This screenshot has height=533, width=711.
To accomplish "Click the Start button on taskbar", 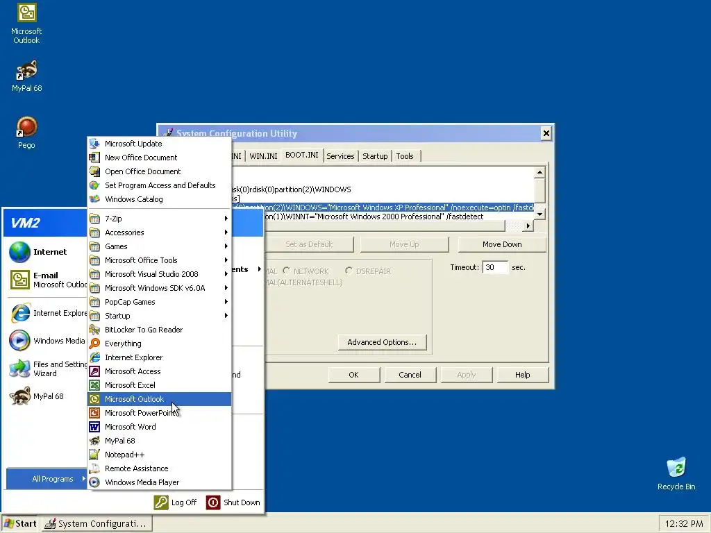I will 20,523.
